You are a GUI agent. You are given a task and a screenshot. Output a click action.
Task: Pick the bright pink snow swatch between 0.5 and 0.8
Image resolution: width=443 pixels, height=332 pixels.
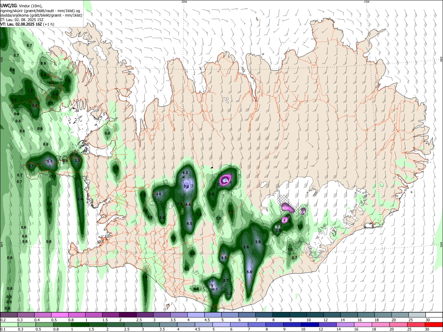60,315
